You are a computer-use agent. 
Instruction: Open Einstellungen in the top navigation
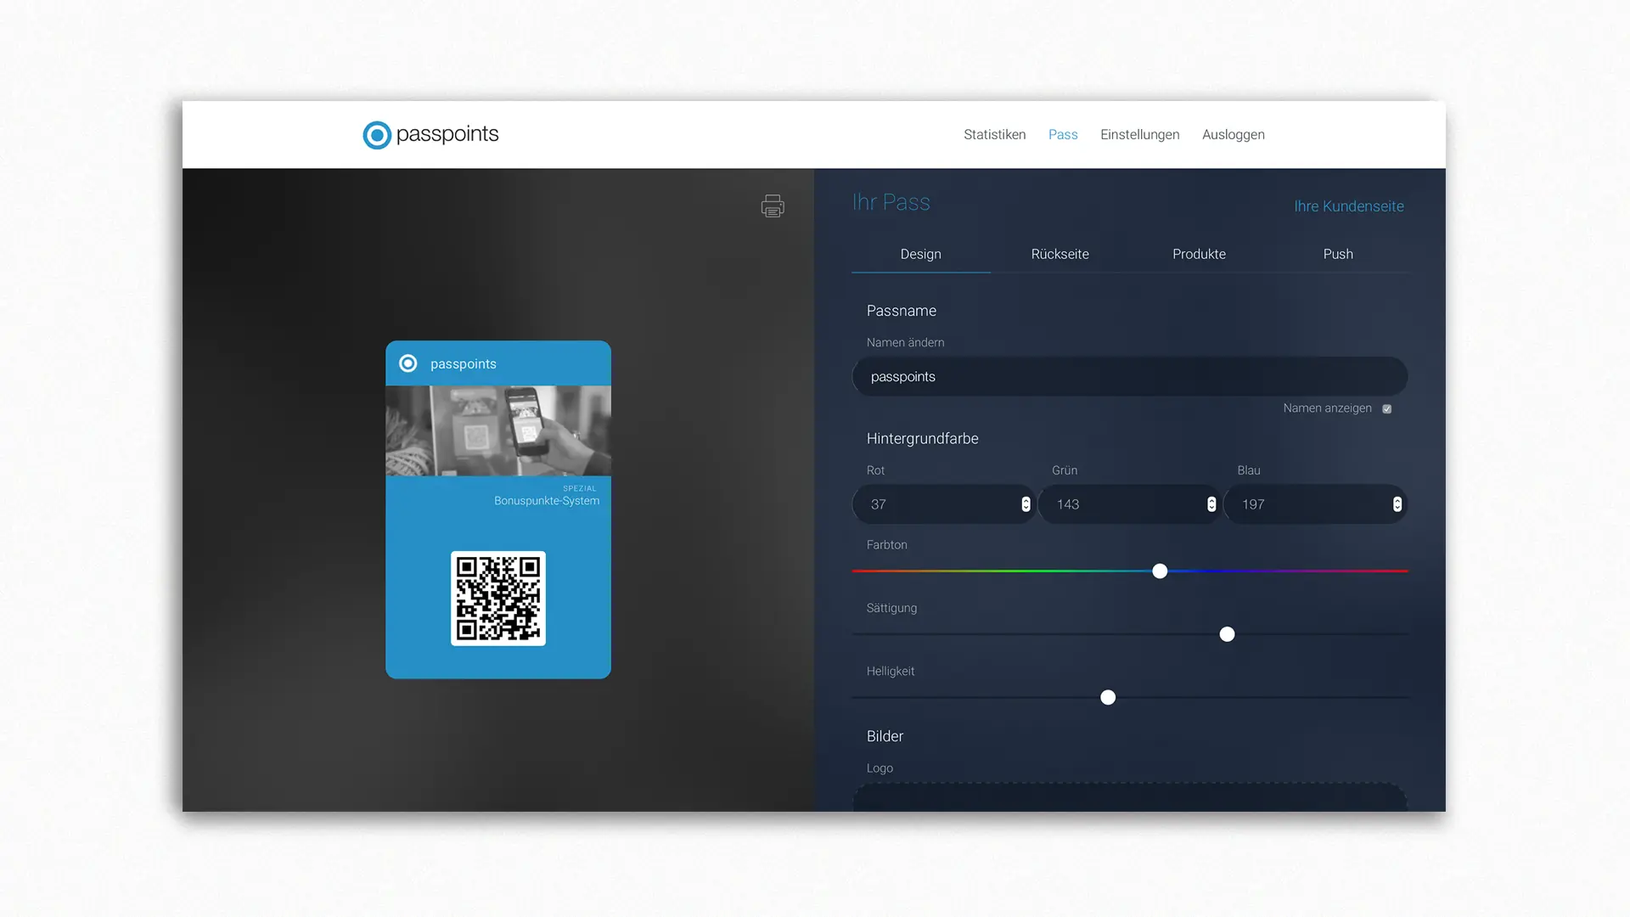(x=1139, y=134)
